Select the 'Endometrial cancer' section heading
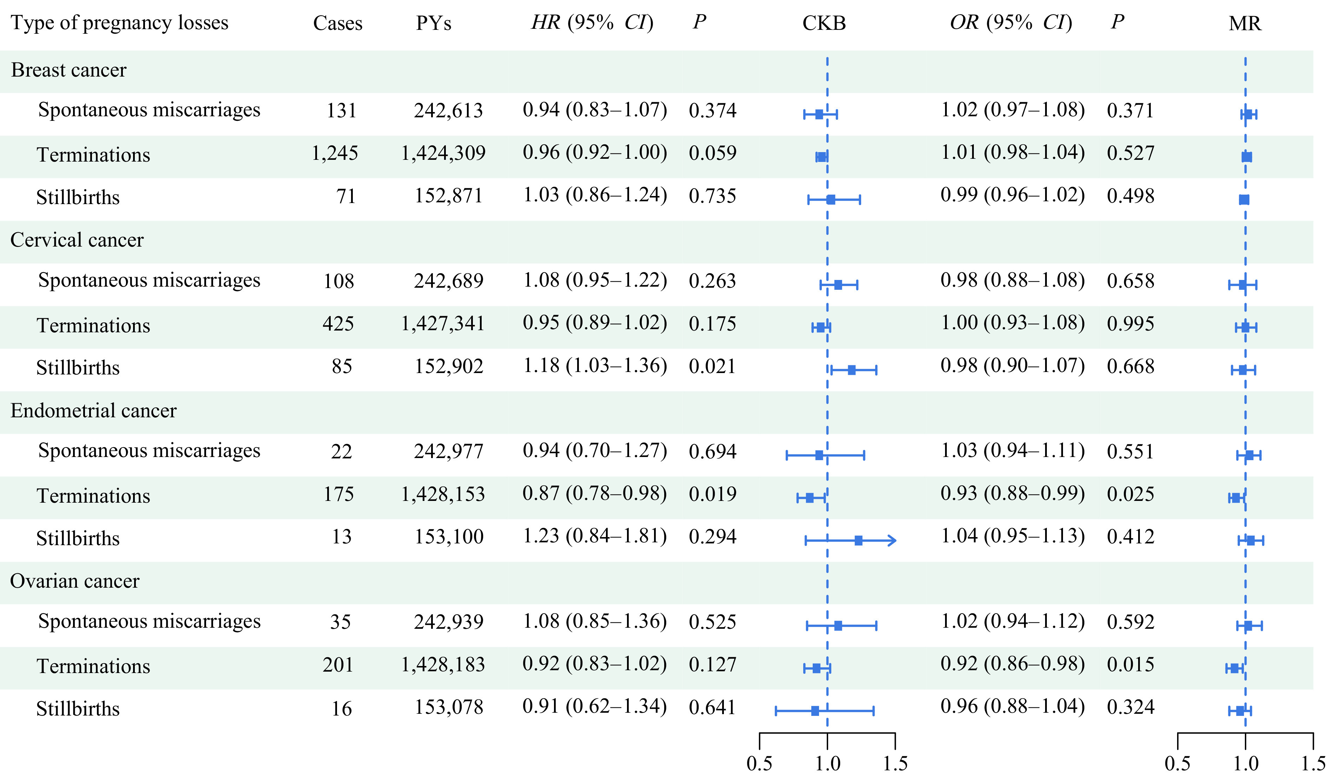 pyautogui.click(x=93, y=411)
